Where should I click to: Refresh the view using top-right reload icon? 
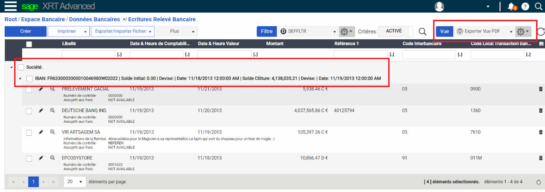coord(541,31)
